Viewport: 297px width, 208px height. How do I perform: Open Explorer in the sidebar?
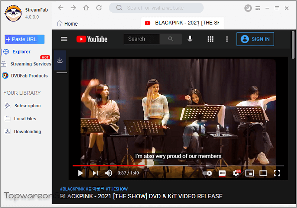[22, 52]
